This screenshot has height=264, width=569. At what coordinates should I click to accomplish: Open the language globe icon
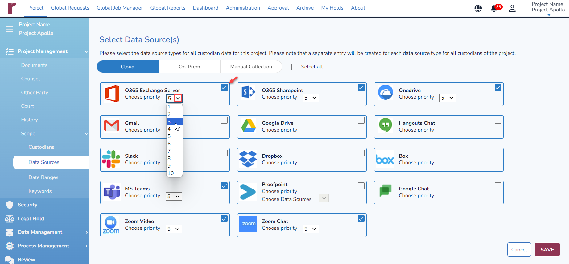coord(478,8)
